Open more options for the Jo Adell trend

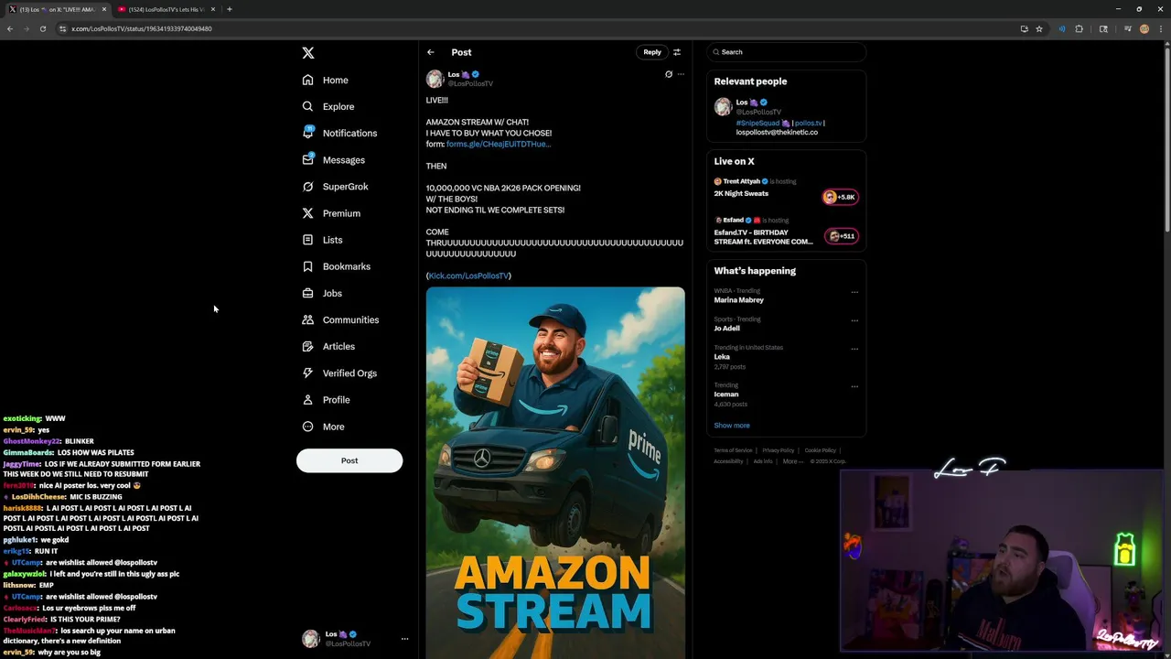(854, 320)
